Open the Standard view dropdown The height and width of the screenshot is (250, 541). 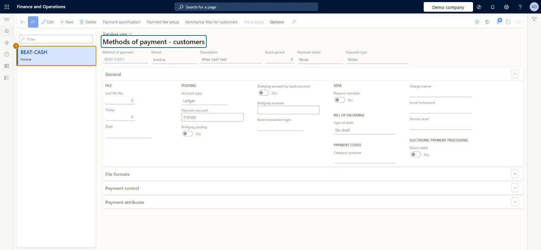click(x=117, y=34)
